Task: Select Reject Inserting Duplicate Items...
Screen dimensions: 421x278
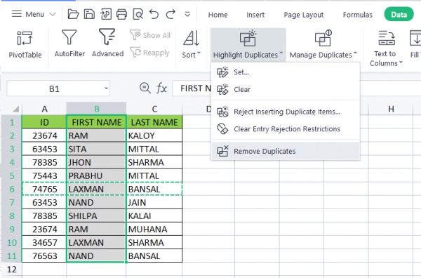Action: (x=286, y=112)
